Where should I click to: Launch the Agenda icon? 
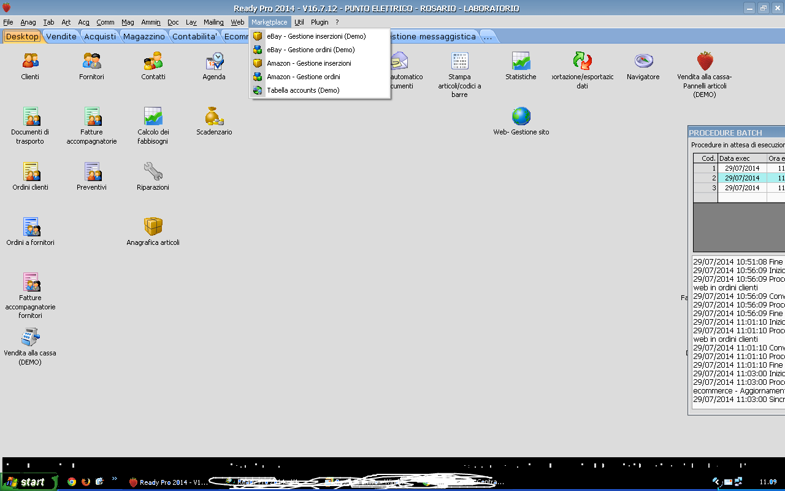pyautogui.click(x=214, y=61)
